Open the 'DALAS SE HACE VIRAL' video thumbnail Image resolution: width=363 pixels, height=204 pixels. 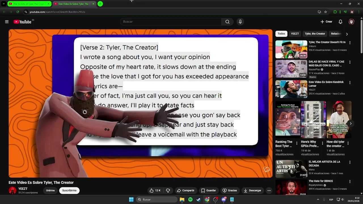click(291, 69)
